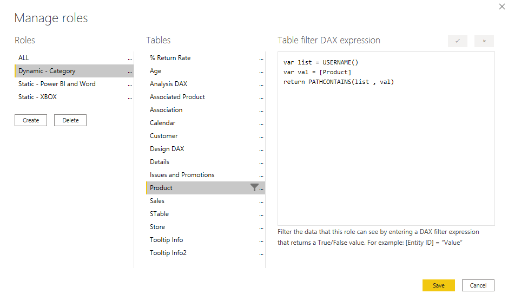Select the Issues and Promotions table

pyautogui.click(x=206, y=174)
